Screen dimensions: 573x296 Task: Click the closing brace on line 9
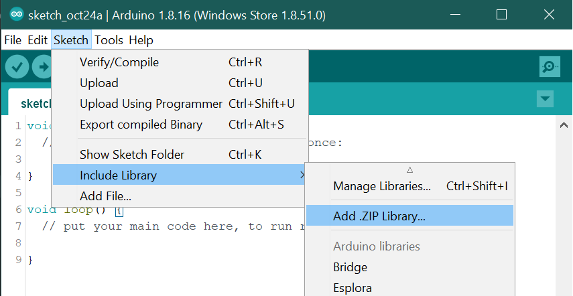coord(30,260)
